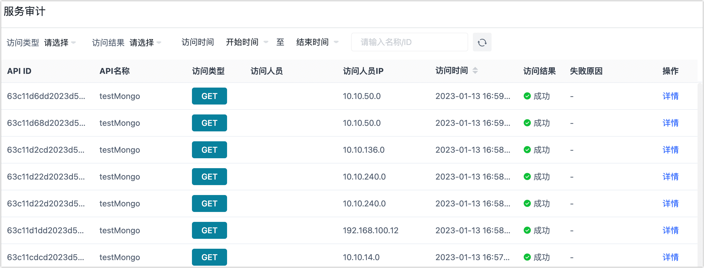Click the green success icon in first row

point(527,96)
